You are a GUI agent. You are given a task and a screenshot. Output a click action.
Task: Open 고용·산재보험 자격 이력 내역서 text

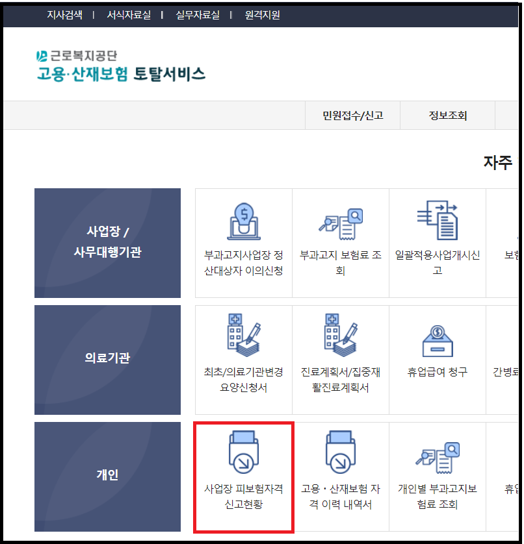coord(341,497)
